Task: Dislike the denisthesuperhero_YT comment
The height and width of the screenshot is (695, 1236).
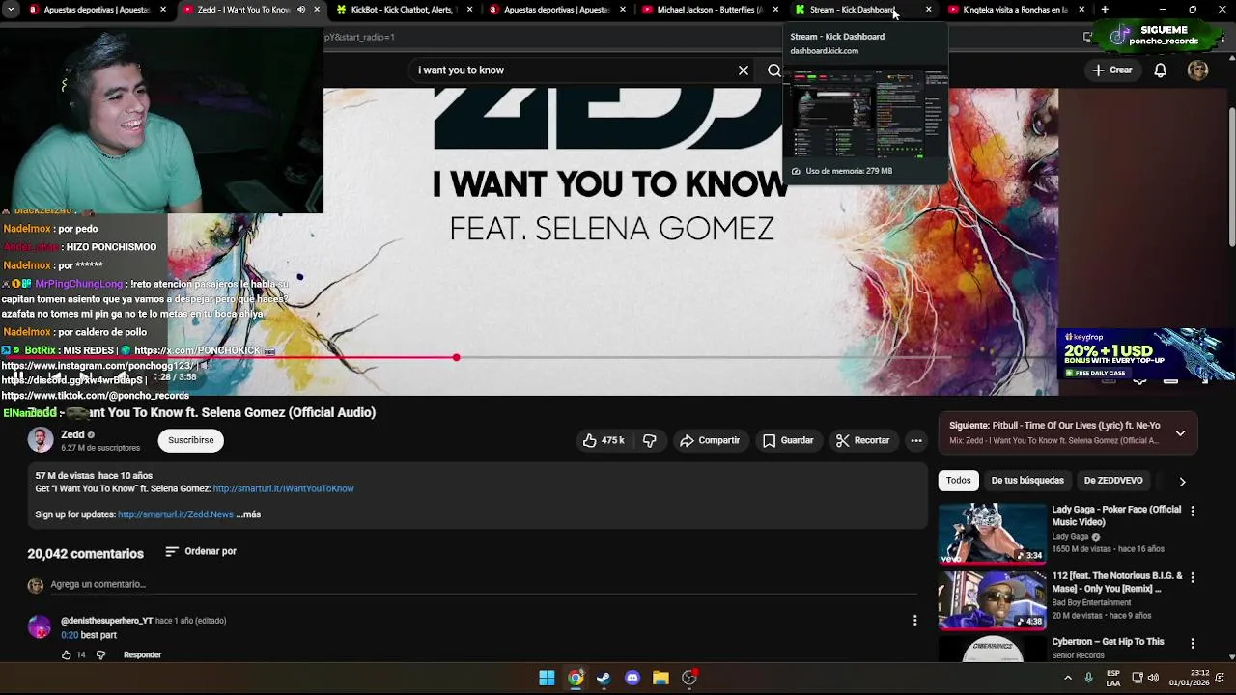Action: [100, 655]
